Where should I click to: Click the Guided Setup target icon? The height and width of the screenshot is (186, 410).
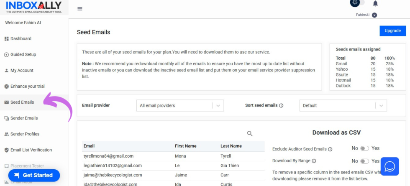point(7,55)
